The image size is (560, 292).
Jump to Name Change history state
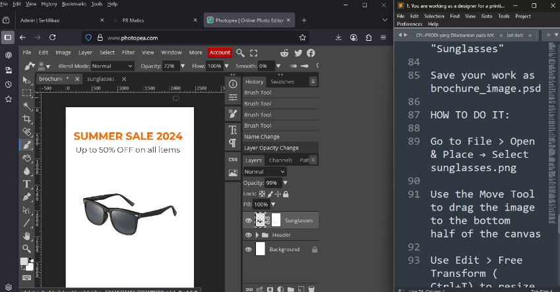click(262, 137)
